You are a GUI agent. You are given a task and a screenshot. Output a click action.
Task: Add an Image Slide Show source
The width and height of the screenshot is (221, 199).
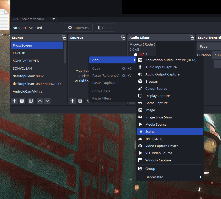pyautogui.click(x=170, y=117)
